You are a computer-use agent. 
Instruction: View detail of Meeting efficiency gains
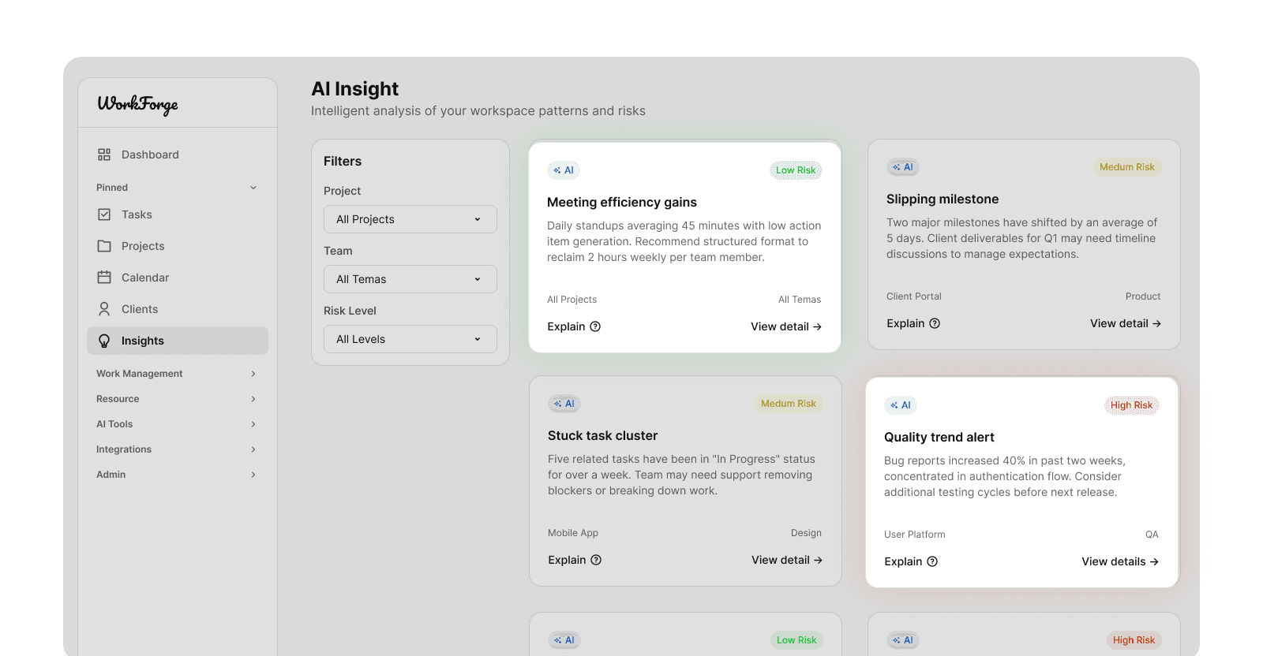tap(786, 326)
